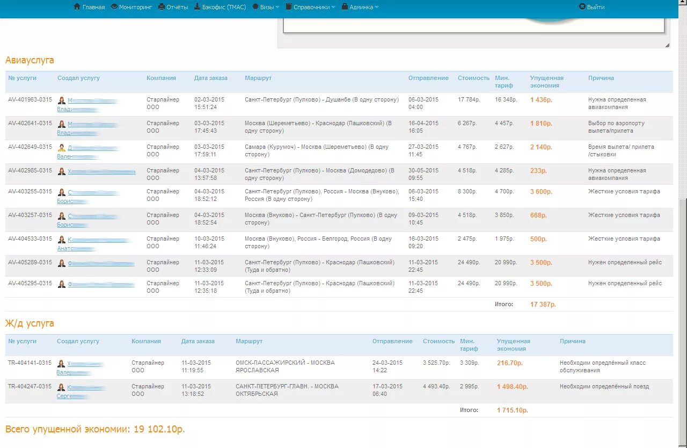Click user avatar icon in row AV-402641-0315
The height and width of the screenshot is (448, 687).
coord(62,124)
